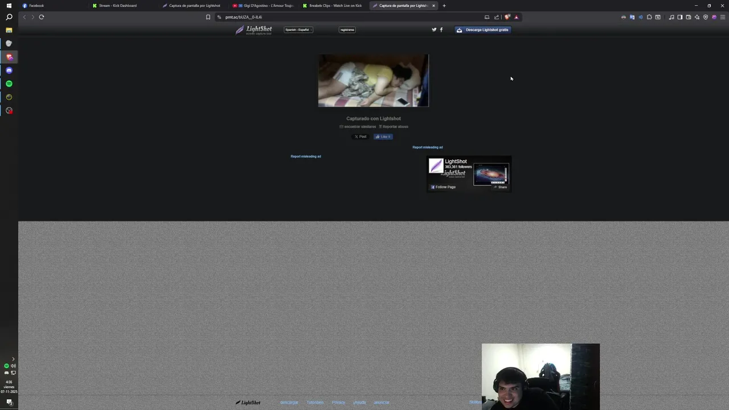Click the share page icon in the address bar
This screenshot has height=410, width=729.
click(496, 17)
